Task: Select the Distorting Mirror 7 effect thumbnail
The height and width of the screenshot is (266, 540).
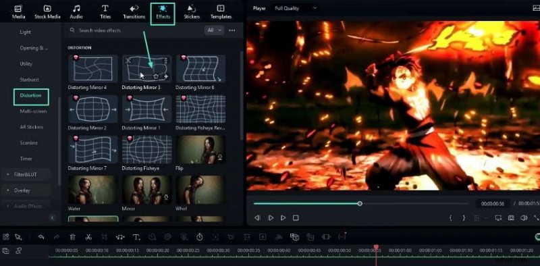Action: click(93, 149)
